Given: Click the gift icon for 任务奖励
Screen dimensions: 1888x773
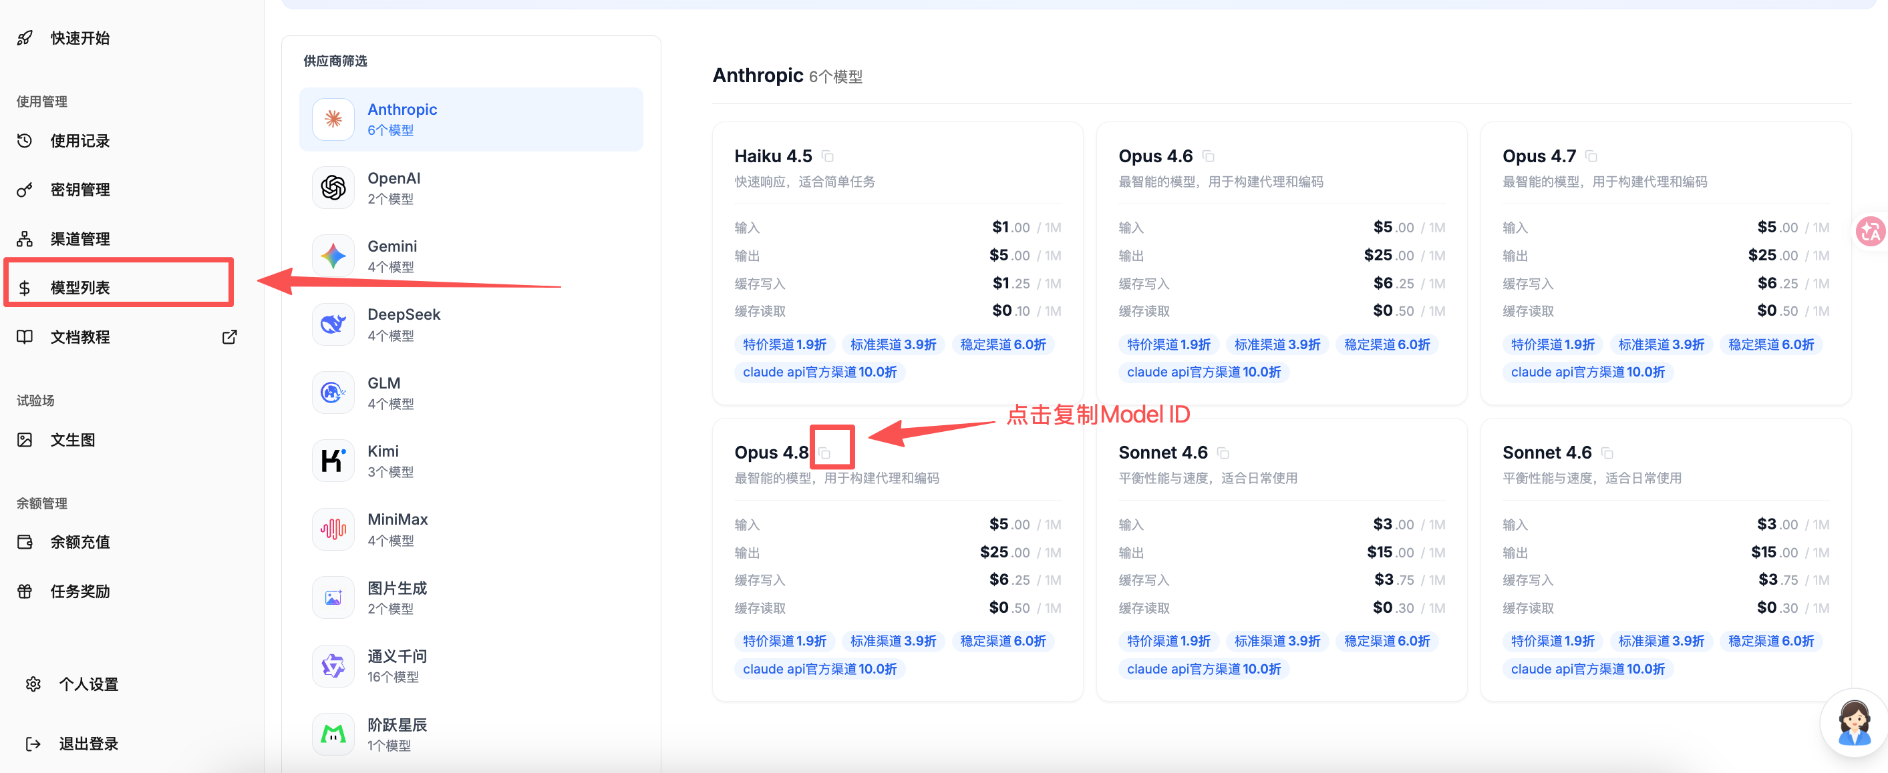Looking at the screenshot, I should (25, 591).
